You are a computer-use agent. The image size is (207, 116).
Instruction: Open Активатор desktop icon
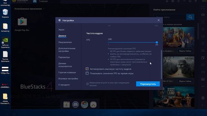coord(5,28)
